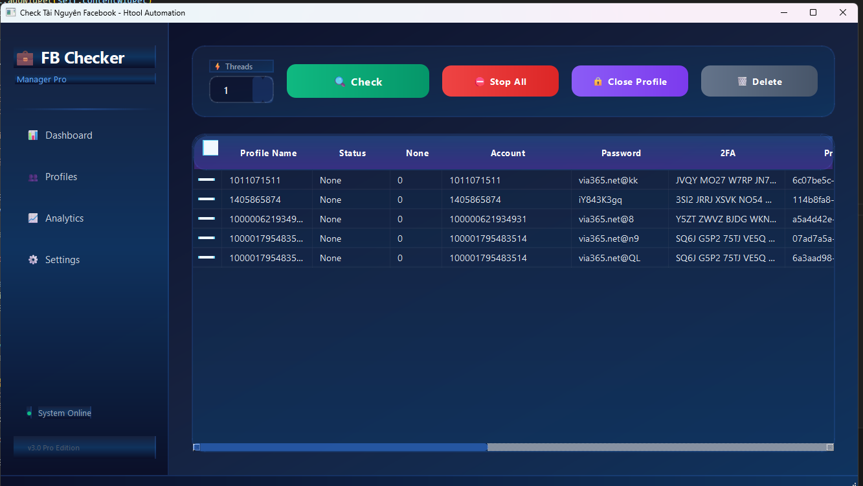Toggle the select-all checkbox in table header
Image resolution: width=863 pixels, height=486 pixels.
coord(210,148)
